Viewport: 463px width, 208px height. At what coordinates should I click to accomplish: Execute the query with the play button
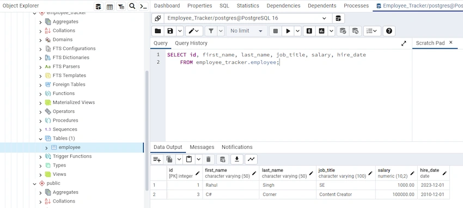pyautogui.click(x=288, y=31)
